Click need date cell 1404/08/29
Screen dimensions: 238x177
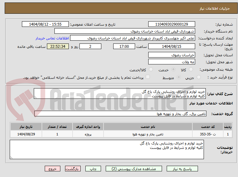tap(26, 134)
